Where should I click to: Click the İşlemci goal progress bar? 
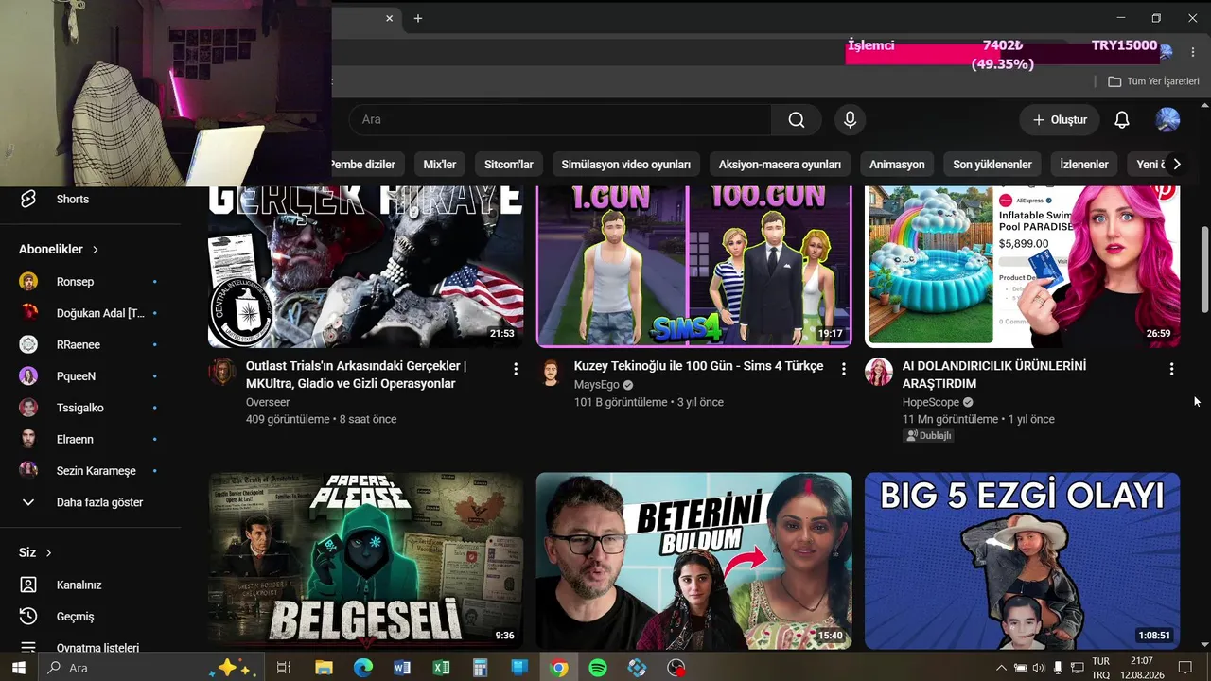1003,55
